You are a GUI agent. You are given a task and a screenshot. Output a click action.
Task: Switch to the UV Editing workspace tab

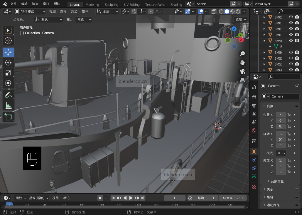tap(132, 5)
